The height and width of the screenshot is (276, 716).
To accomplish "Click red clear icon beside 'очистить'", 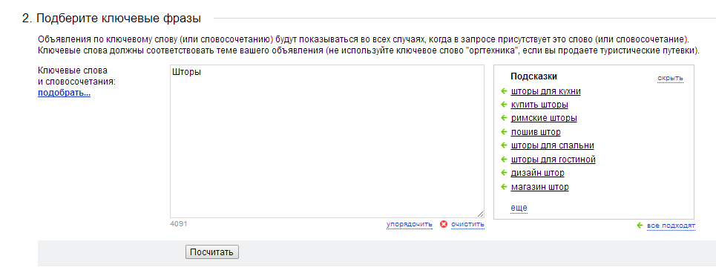I will [444, 224].
